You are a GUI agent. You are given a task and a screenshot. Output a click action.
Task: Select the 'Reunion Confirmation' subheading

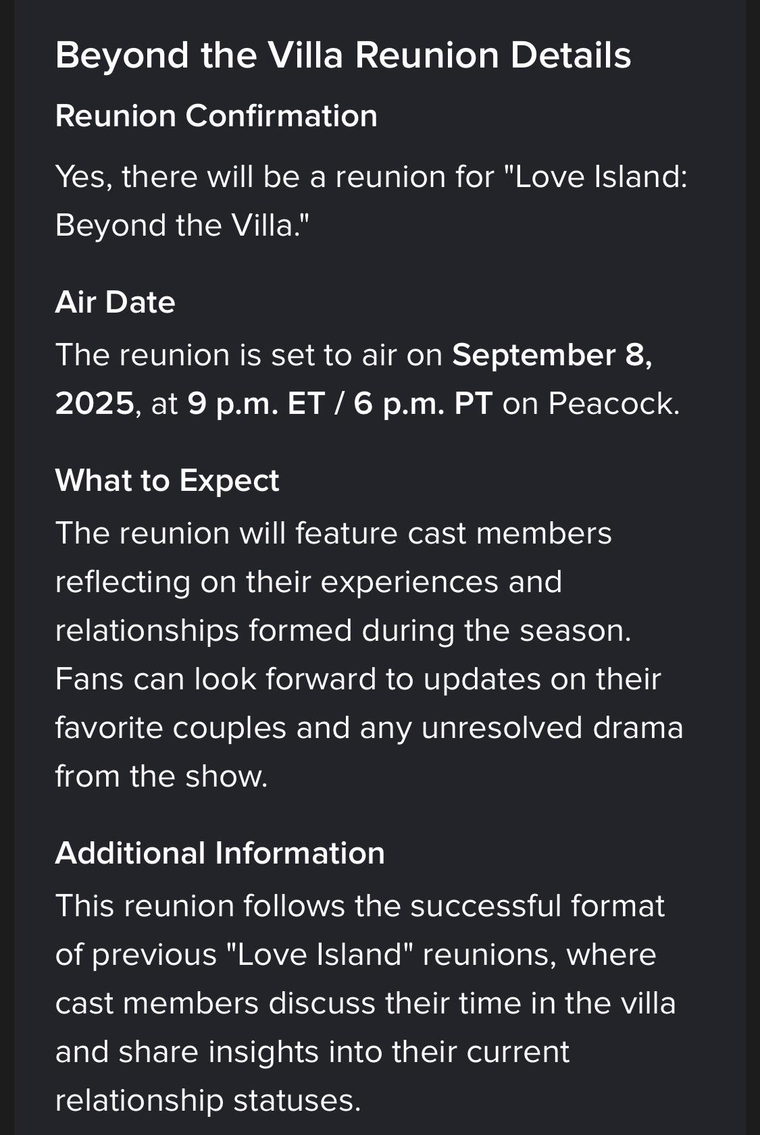coord(216,116)
